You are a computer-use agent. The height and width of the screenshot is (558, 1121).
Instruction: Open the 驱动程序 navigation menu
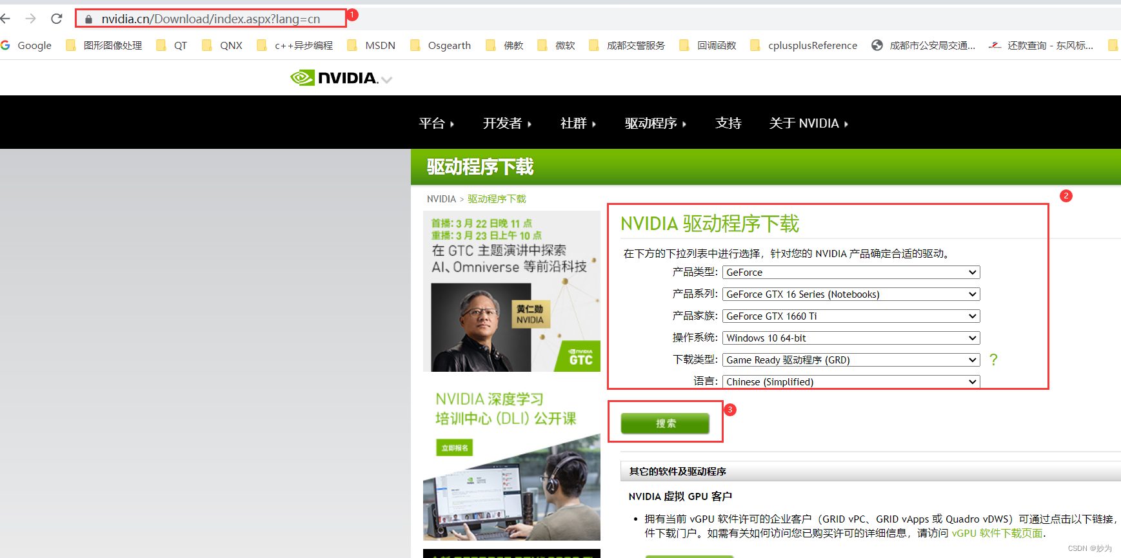(655, 123)
